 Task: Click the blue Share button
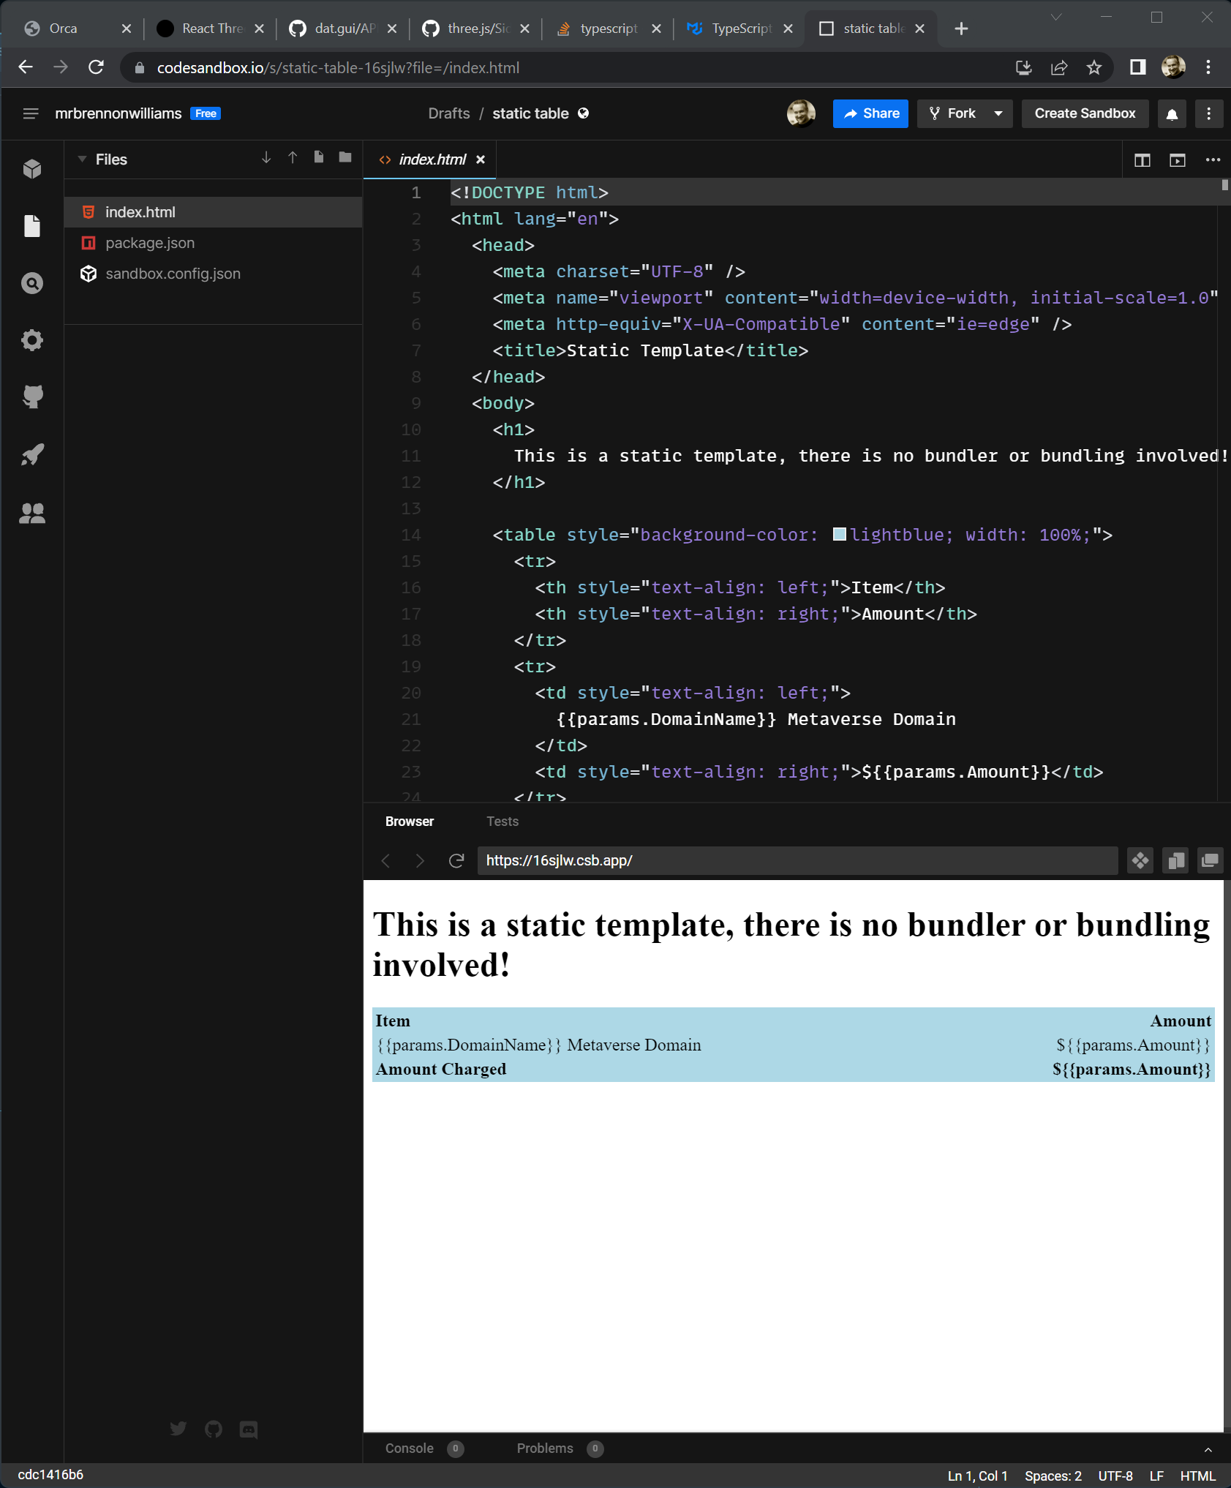point(870,113)
